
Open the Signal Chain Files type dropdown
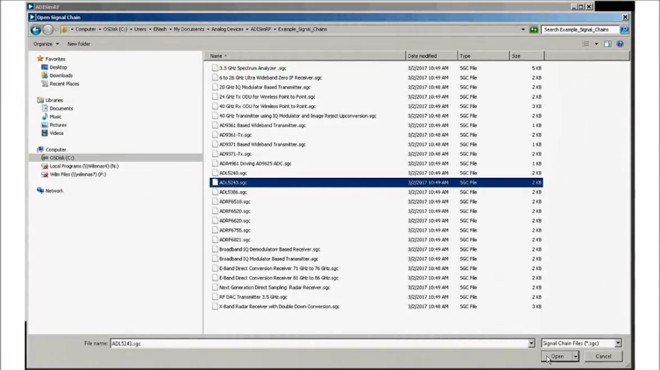pos(581,344)
